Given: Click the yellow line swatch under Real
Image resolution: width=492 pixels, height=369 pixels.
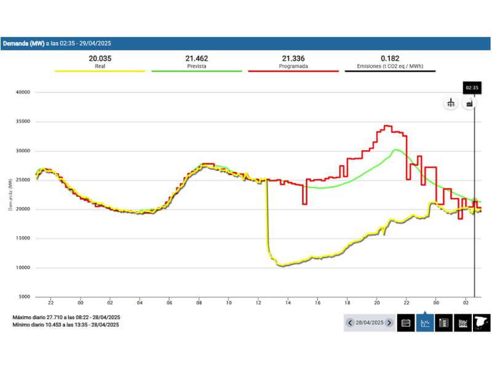Looking at the screenshot, I should click(x=100, y=71).
